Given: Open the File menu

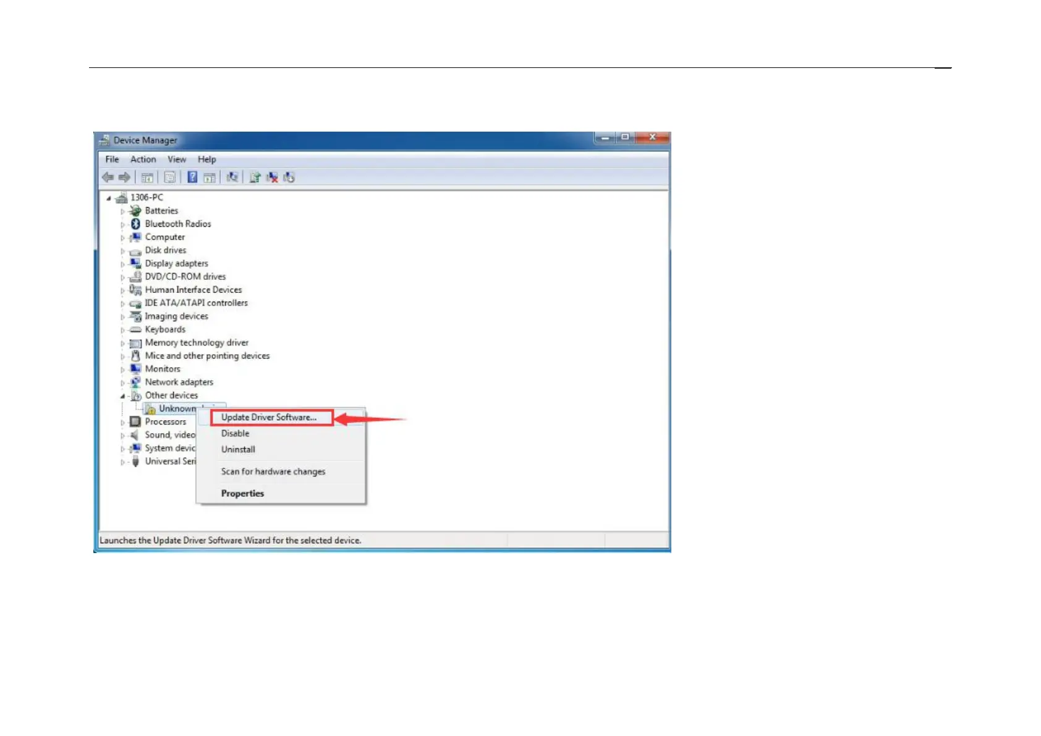Looking at the screenshot, I should (112, 159).
